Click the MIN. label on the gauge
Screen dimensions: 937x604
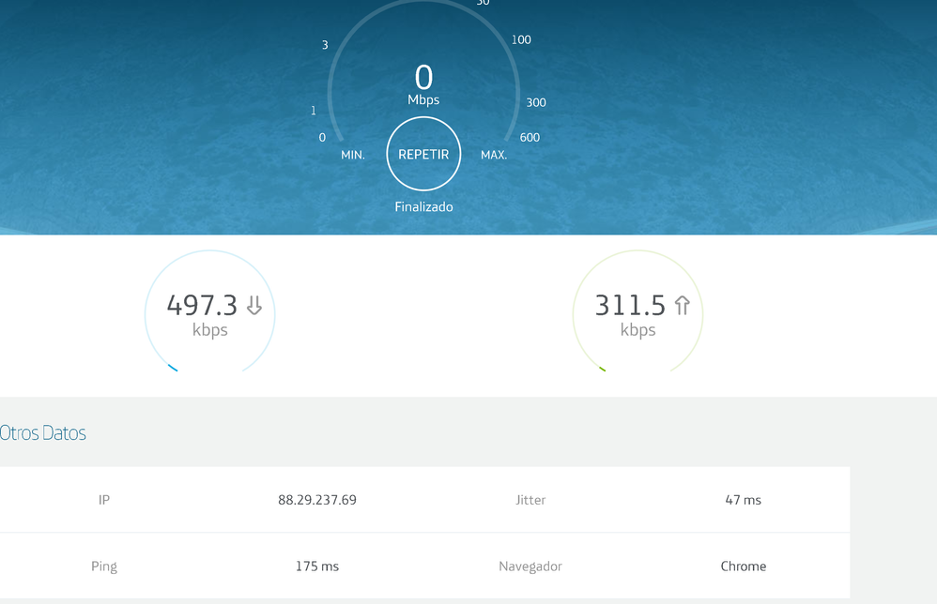click(353, 155)
